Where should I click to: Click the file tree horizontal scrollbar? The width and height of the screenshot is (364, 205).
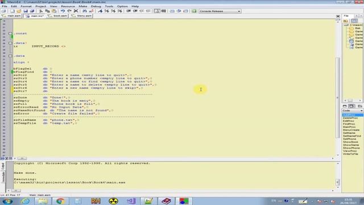(353, 101)
